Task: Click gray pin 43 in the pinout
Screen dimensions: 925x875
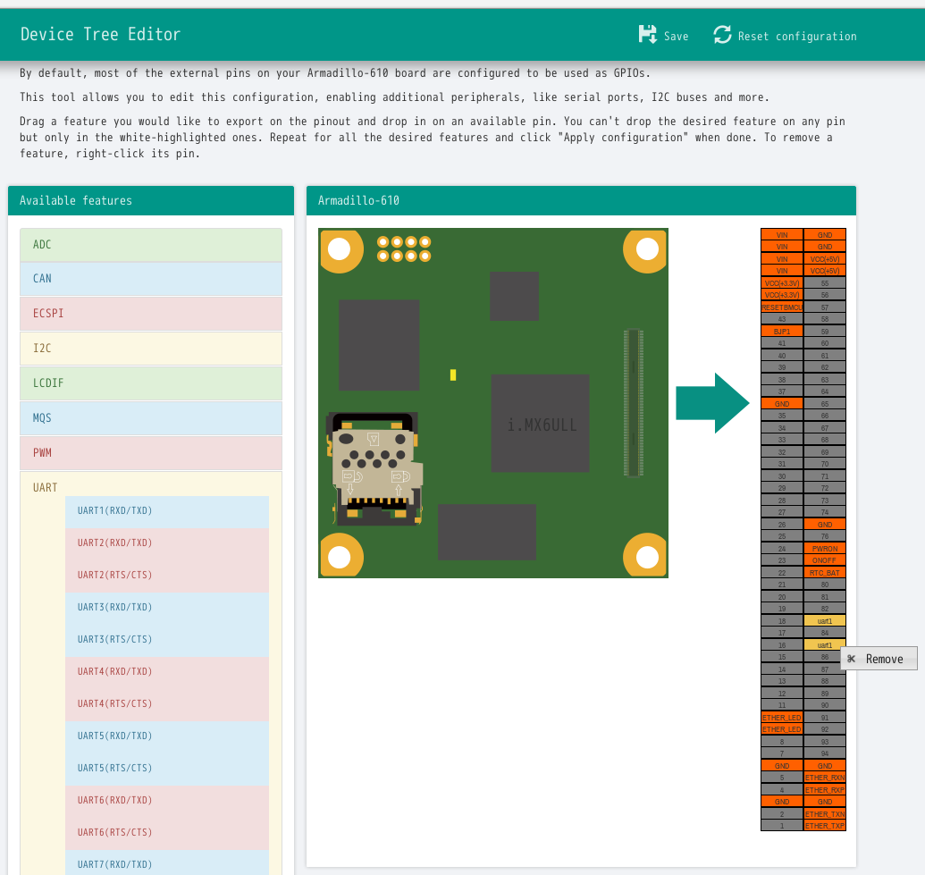Action: 782,319
